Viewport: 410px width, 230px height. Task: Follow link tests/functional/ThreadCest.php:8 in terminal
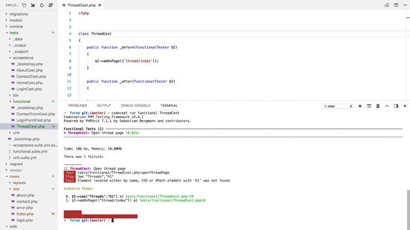coord(172,201)
